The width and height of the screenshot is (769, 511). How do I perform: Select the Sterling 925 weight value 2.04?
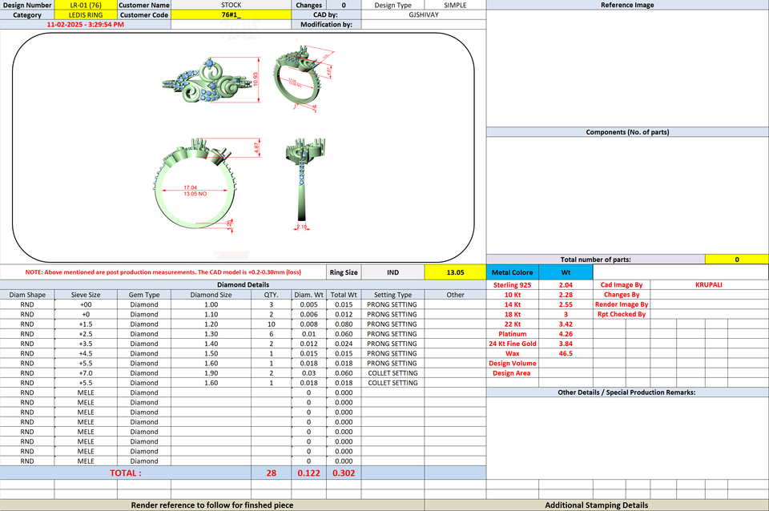[566, 285]
